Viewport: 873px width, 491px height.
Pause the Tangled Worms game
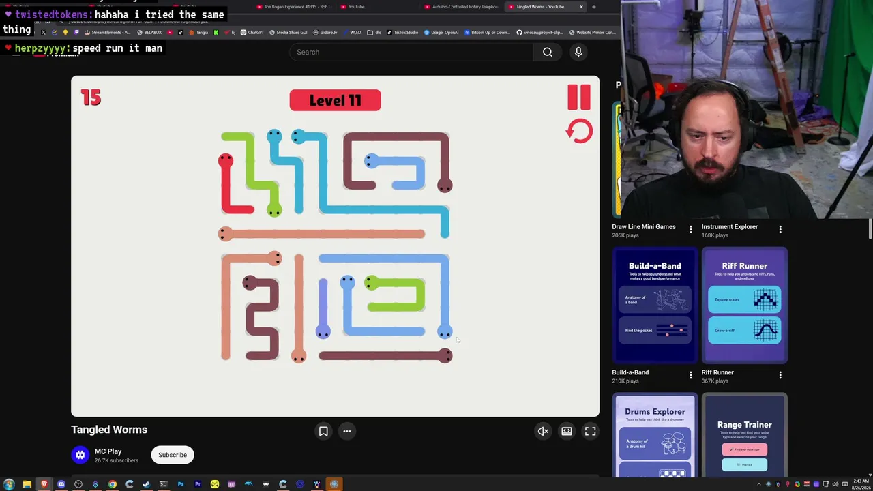click(x=579, y=98)
